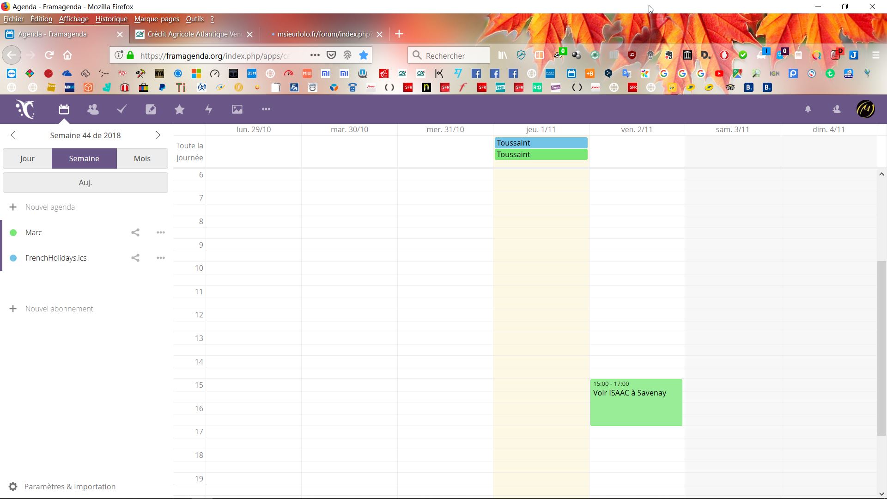Click the Firefox home button
This screenshot has height=499, width=887.
[x=67, y=55]
